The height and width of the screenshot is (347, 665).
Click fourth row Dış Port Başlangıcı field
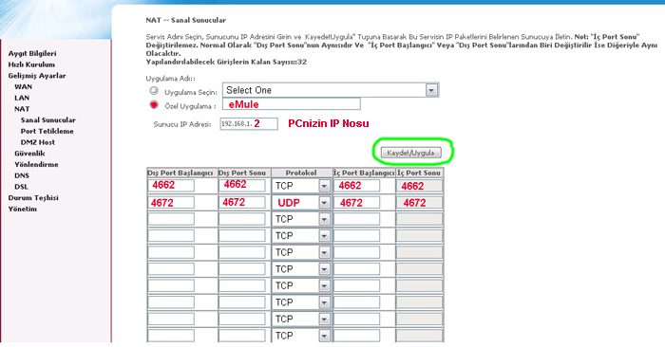point(171,235)
